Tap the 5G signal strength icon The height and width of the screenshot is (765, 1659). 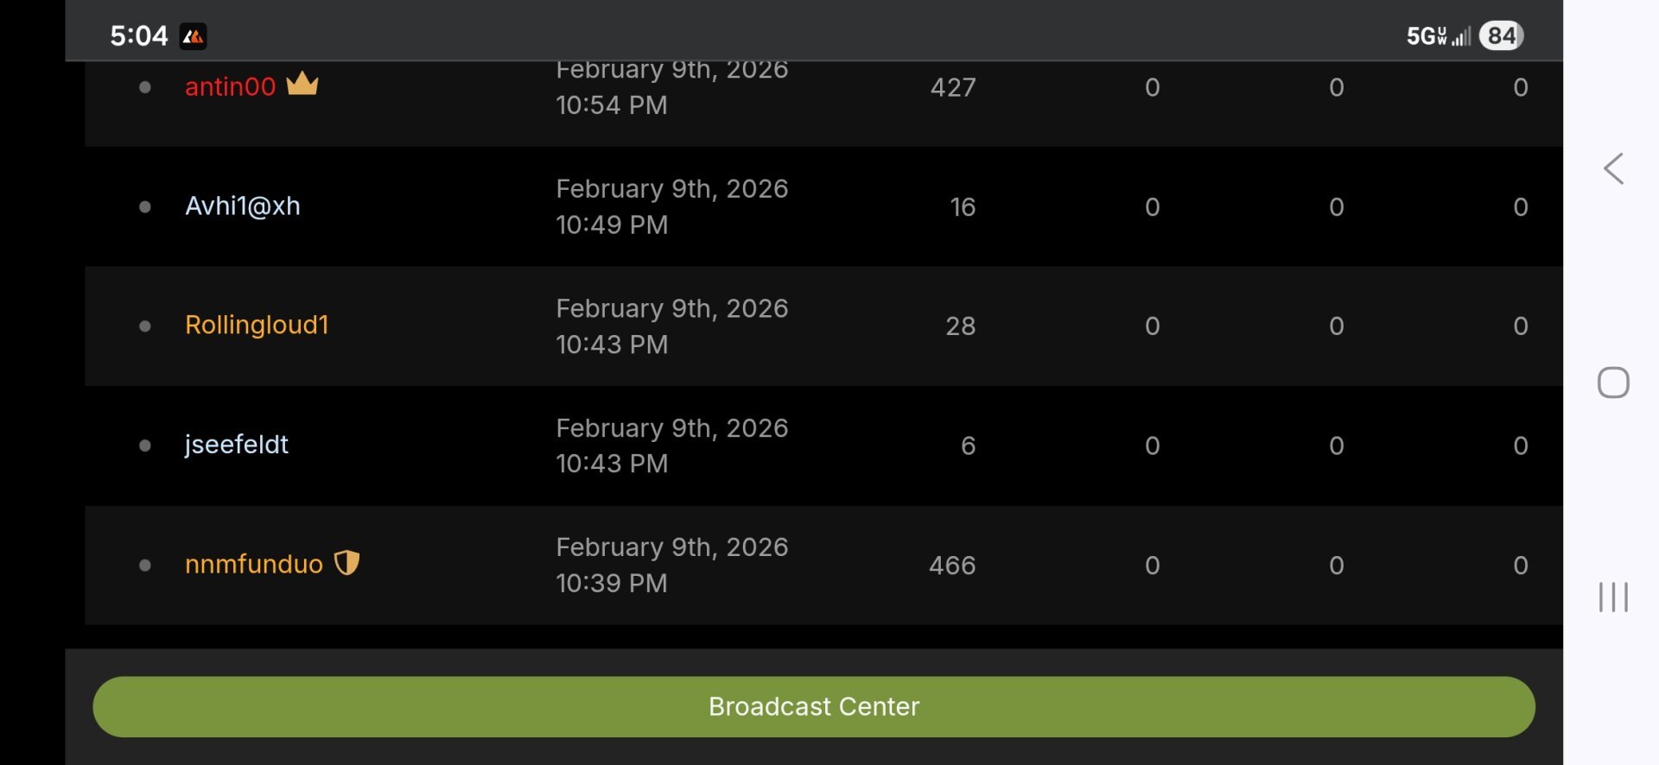pyautogui.click(x=1439, y=36)
